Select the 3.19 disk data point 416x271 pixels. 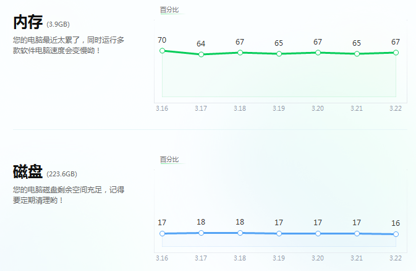pos(279,233)
